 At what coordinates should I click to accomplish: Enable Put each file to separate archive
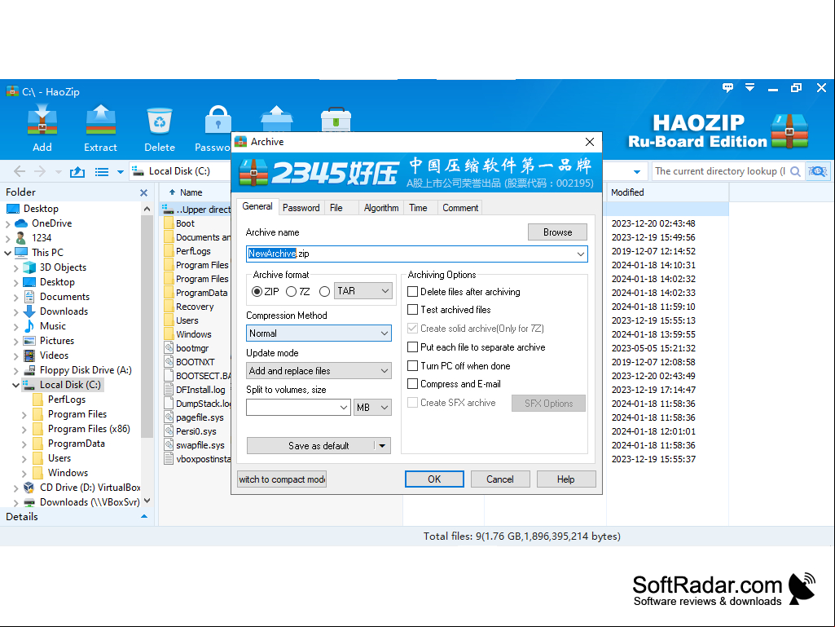click(412, 347)
